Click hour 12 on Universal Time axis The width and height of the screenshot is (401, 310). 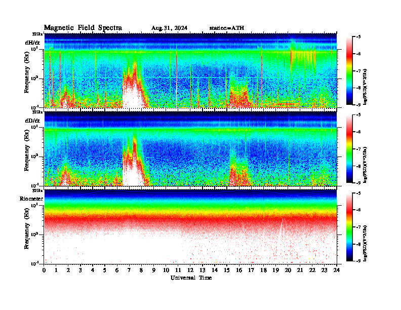pos(190,270)
